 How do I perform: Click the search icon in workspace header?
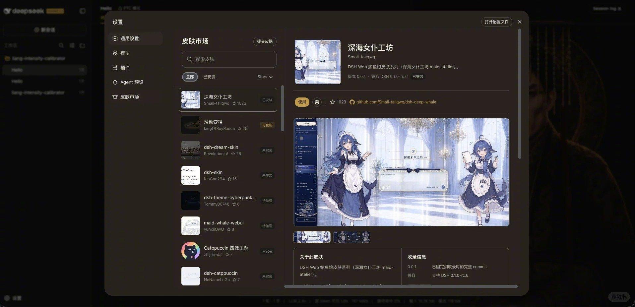click(x=61, y=45)
